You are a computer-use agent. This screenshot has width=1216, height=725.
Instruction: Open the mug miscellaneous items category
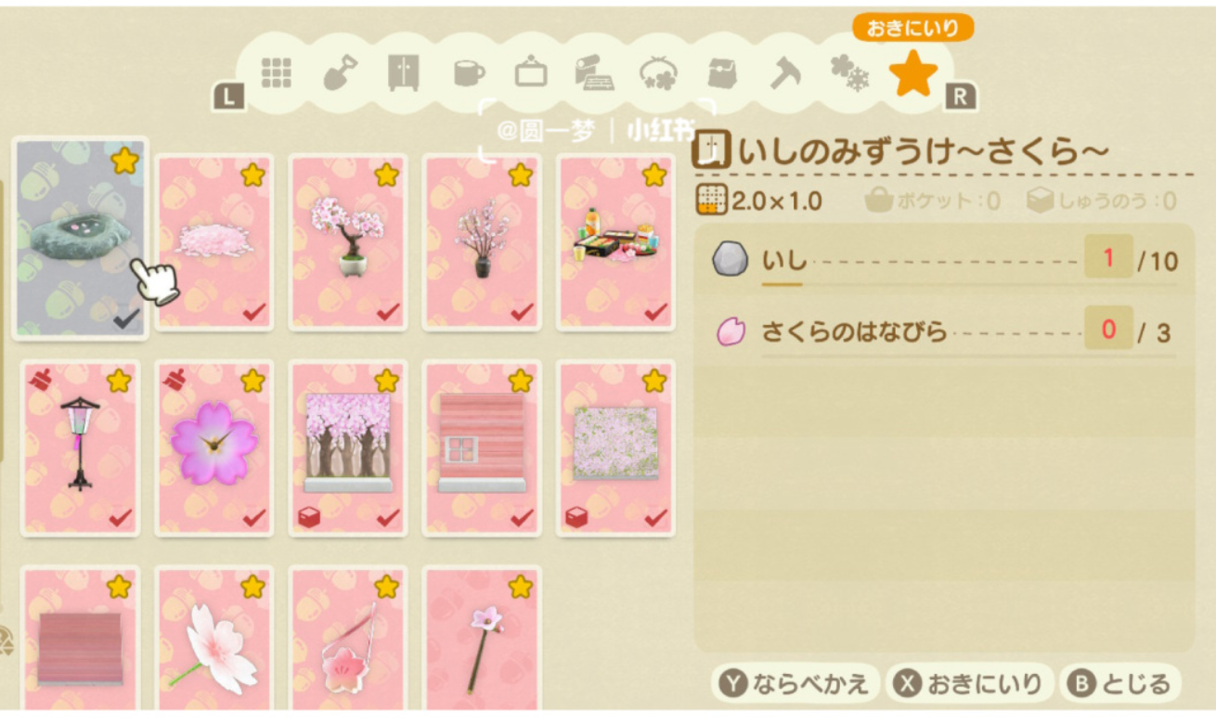tap(469, 73)
